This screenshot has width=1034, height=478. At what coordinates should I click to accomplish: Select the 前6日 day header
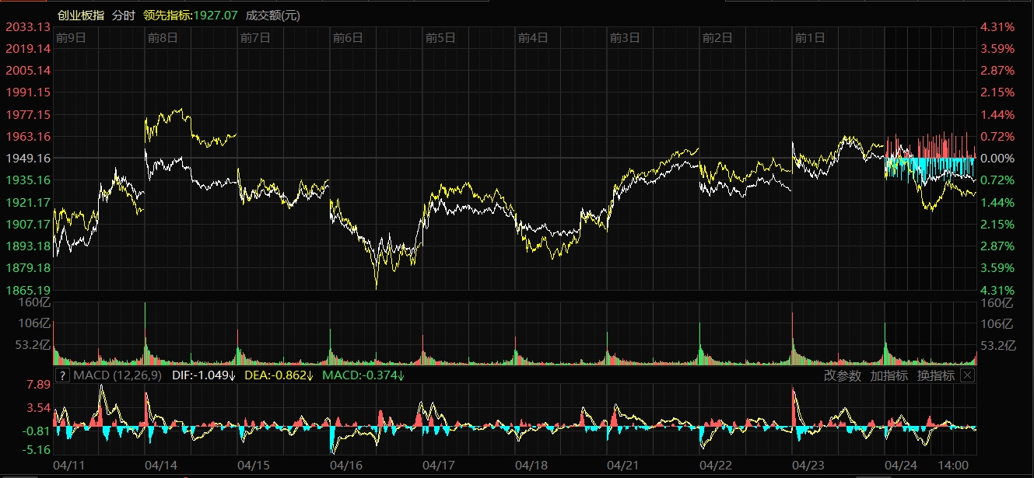point(348,37)
